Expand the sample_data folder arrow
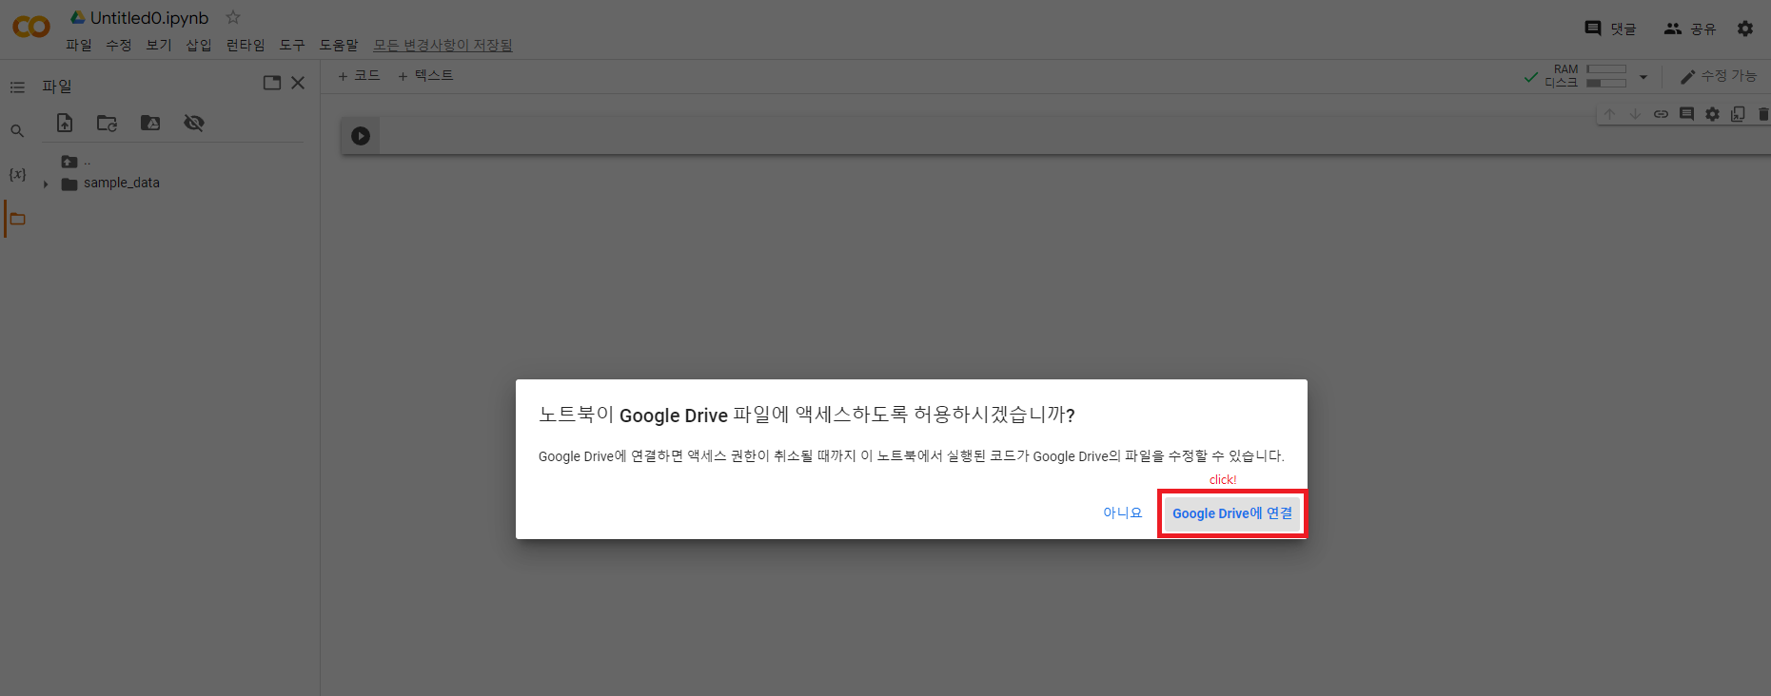This screenshot has height=696, width=1771. [46, 184]
